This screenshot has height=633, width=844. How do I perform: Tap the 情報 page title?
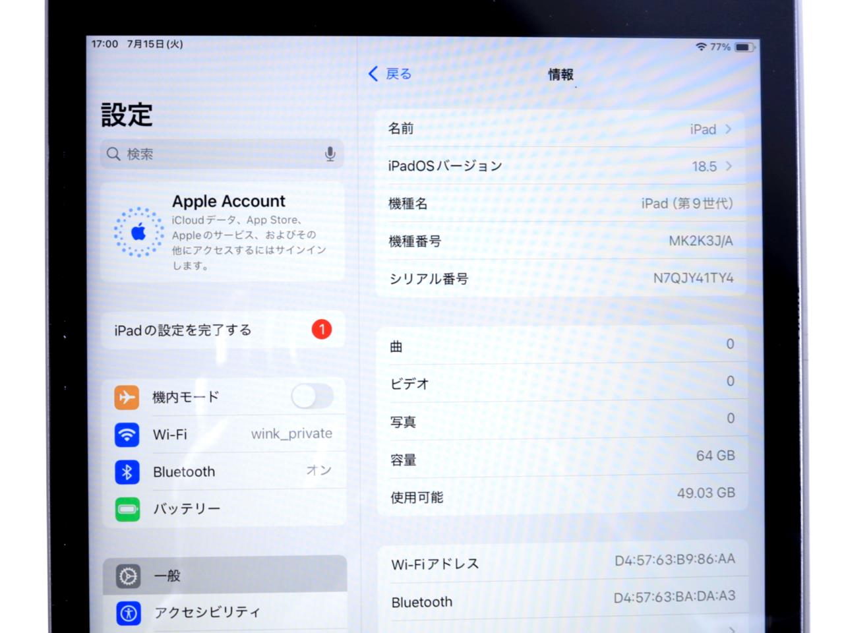pyautogui.click(x=560, y=75)
